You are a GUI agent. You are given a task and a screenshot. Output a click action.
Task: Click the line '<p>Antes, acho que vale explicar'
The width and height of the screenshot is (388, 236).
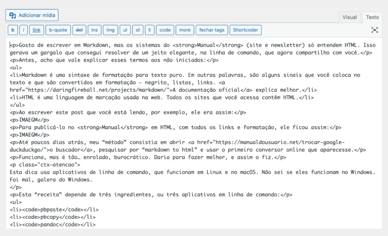point(114,60)
